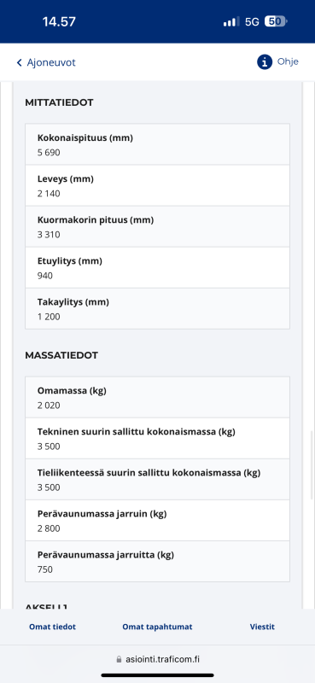Select Perävaunumassa jarruin (kg) row

[157, 520]
